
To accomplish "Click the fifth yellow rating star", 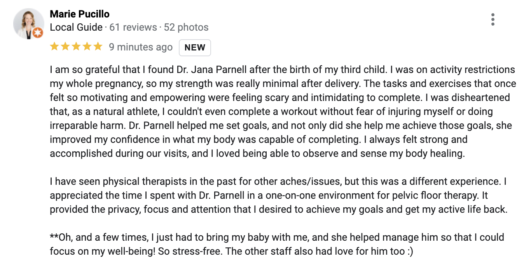I will (x=98, y=47).
